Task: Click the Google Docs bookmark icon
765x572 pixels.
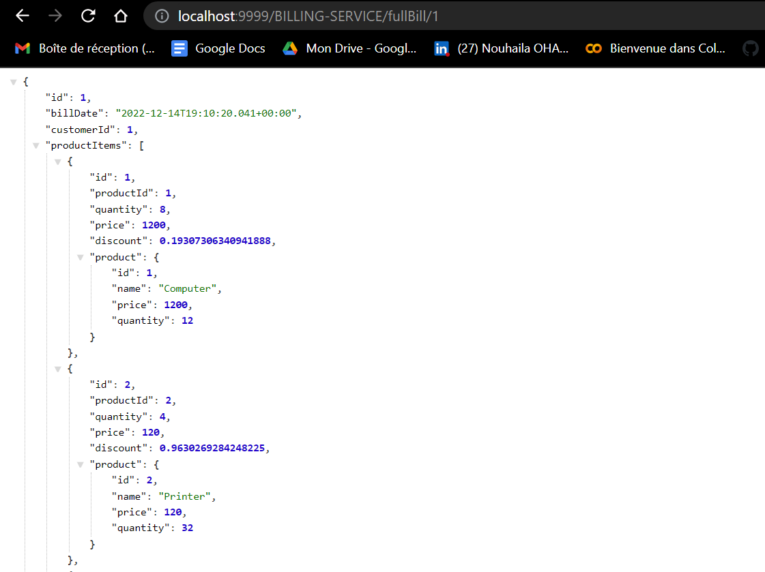Action: 179,48
